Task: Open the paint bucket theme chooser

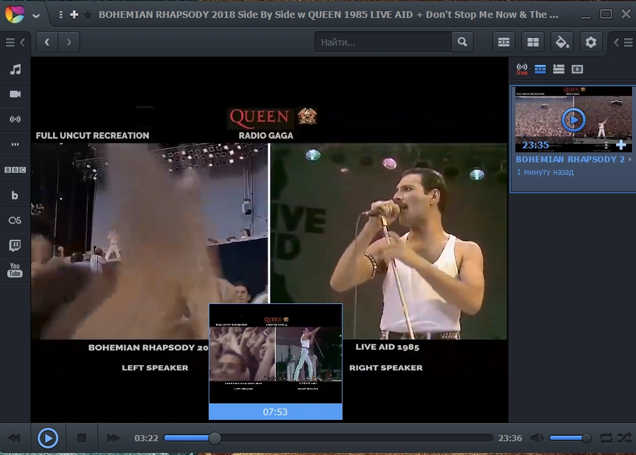Action: [x=562, y=42]
